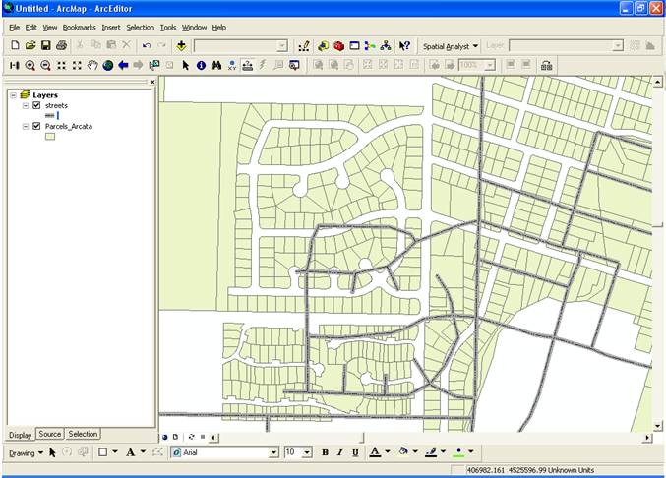Image resolution: width=666 pixels, height=478 pixels.
Task: Open the ArcToolbox red toolbox icon
Action: (x=338, y=45)
